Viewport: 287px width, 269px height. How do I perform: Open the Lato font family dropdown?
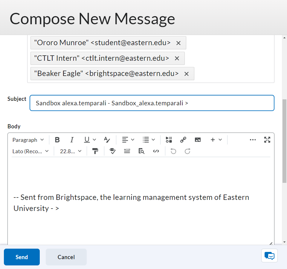pos(30,151)
